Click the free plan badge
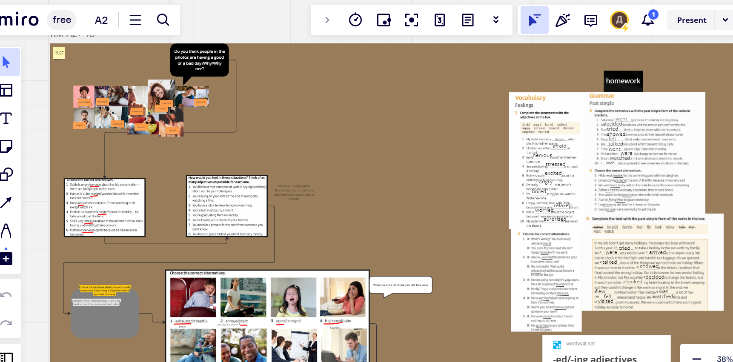The height and width of the screenshot is (362, 733). [62, 20]
